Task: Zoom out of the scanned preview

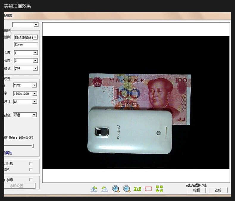Action: click(x=127, y=189)
